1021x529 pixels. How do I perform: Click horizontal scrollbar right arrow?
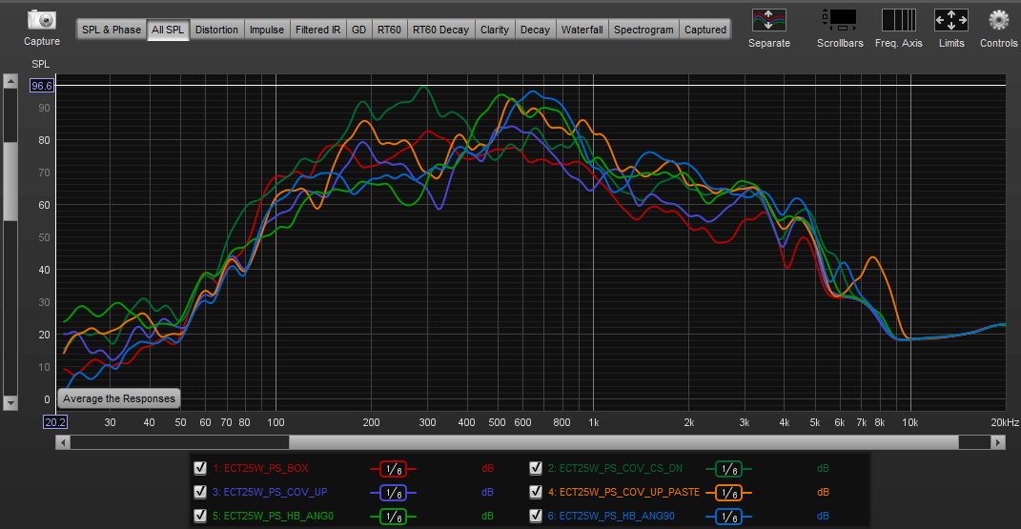tap(998, 442)
